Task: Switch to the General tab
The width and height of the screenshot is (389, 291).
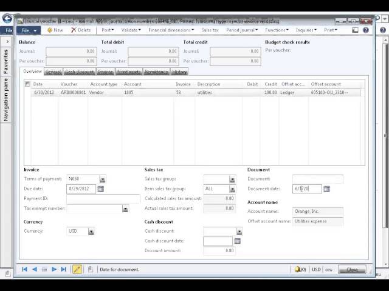Action: (x=53, y=72)
